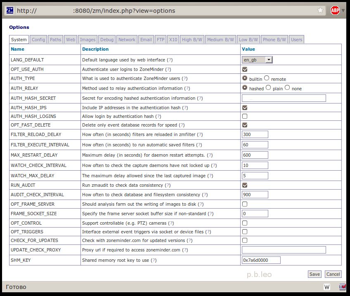Open the LANG_DEFAULT help (?) link
The width and height of the screenshot is (350, 296).
(x=170, y=60)
